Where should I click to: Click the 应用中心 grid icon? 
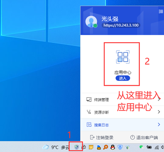(123, 57)
